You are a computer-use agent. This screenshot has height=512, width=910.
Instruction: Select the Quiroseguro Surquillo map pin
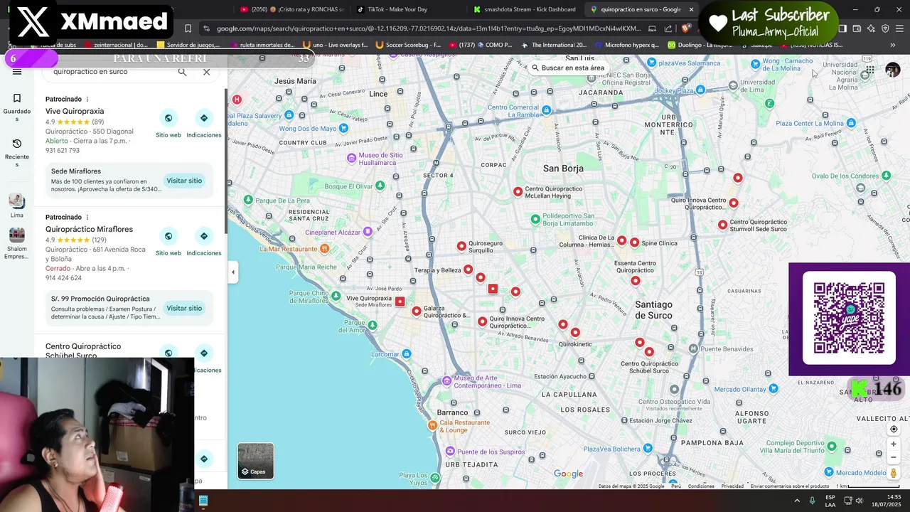pyautogui.click(x=461, y=246)
